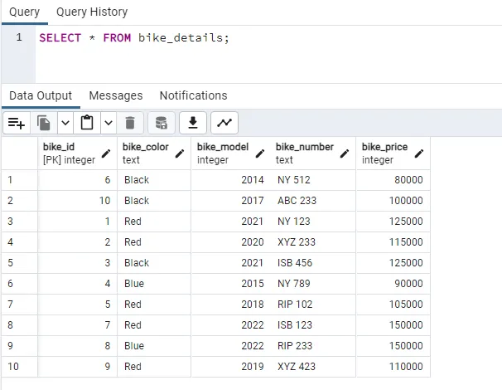The width and height of the screenshot is (502, 390).
Task: Download results as CSV file
Action: [x=193, y=123]
